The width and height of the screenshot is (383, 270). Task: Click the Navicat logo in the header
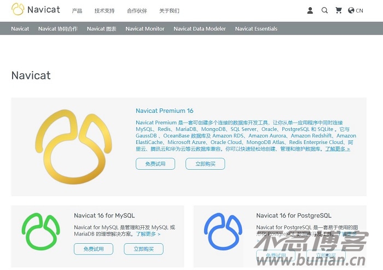click(36, 9)
